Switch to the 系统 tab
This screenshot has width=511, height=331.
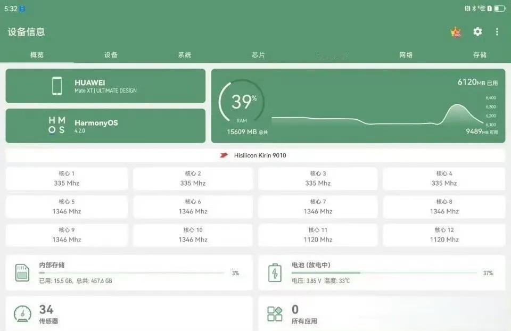click(x=185, y=55)
